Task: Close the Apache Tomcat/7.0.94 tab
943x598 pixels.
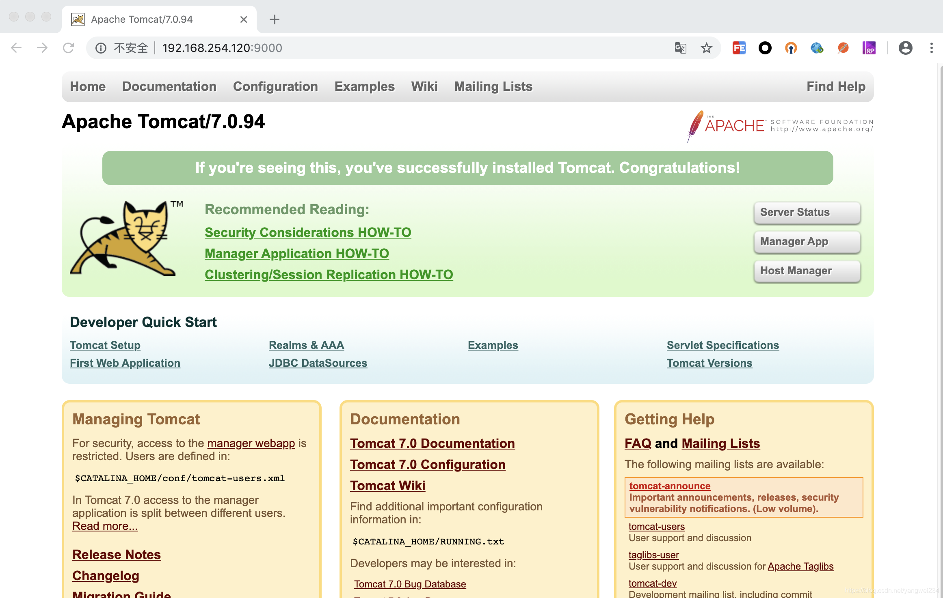Action: click(244, 19)
